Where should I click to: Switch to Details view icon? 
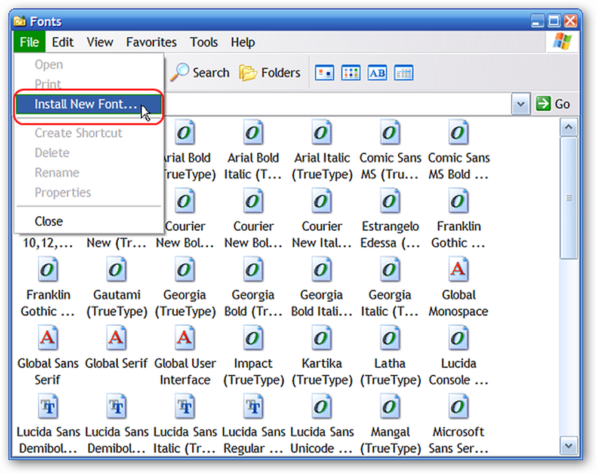point(404,73)
